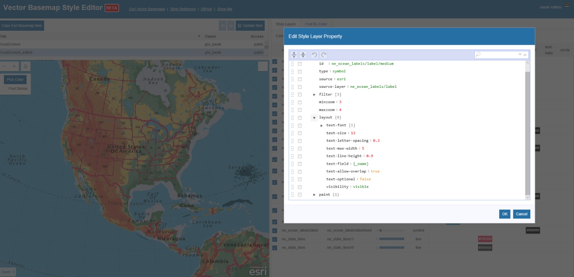Image resolution: width=574 pixels, height=277 pixels.
Task: Toggle visibility checkbox for ne_state_lines/0 layer
Action: point(275,248)
